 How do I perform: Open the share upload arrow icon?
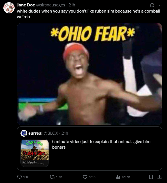pyautogui.click(x=159, y=177)
